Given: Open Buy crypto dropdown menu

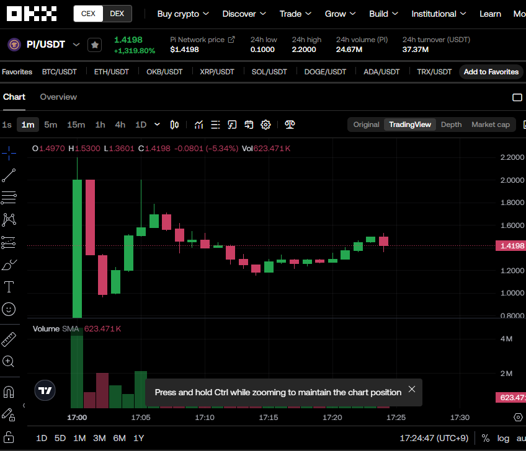Looking at the screenshot, I should click(x=183, y=14).
